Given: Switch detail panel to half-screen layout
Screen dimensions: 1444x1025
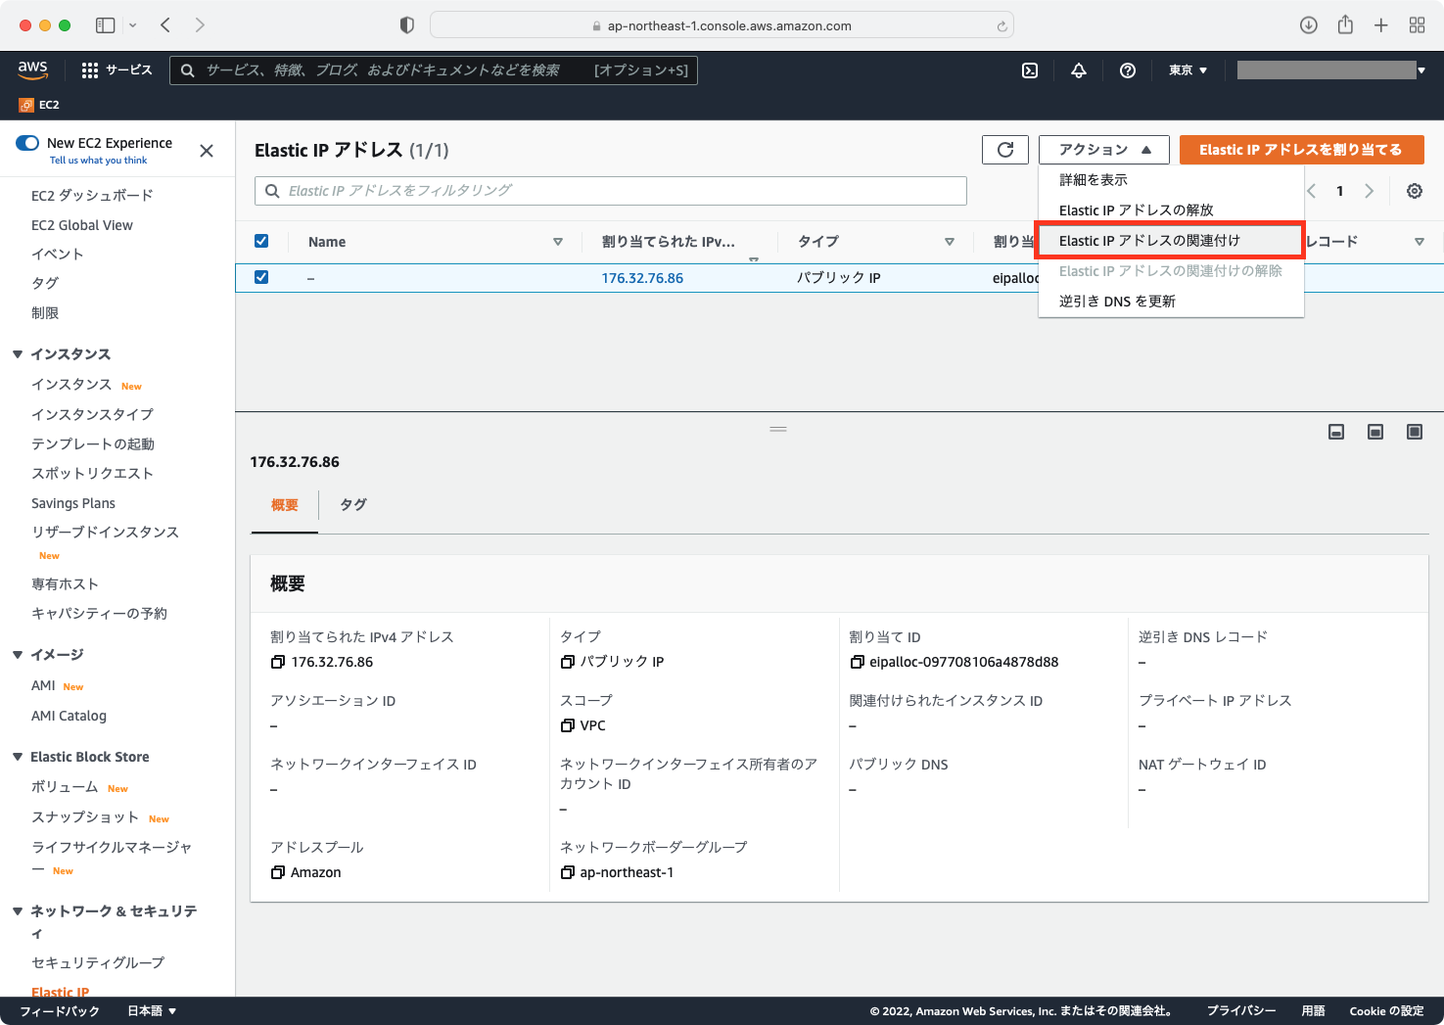Looking at the screenshot, I should click(1374, 431).
